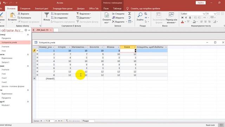
Task: Switch to the Довідка ribbon tab
Action: tap(81, 8)
